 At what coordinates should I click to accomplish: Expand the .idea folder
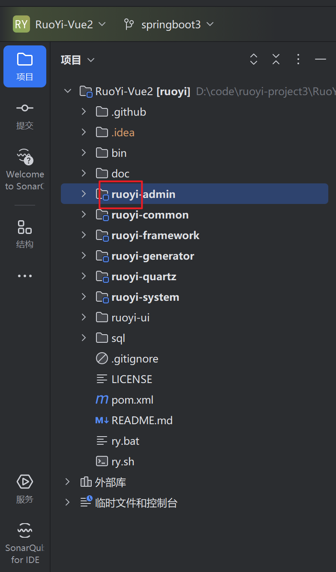click(84, 132)
